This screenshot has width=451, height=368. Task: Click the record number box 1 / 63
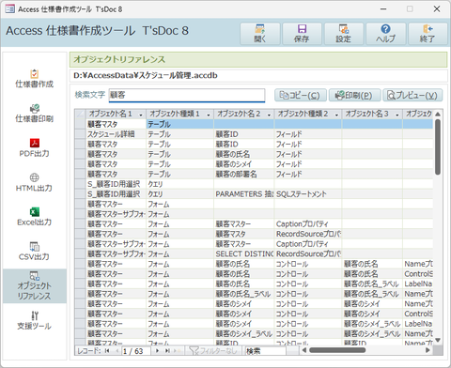136,351
